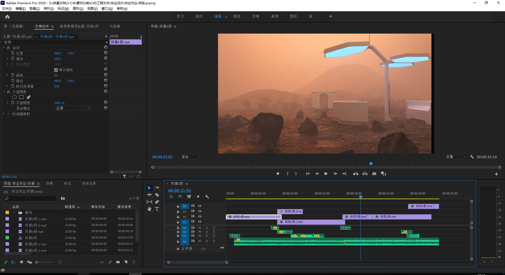Hide track V3 with eye icon
505x275 pixels.
(199, 211)
